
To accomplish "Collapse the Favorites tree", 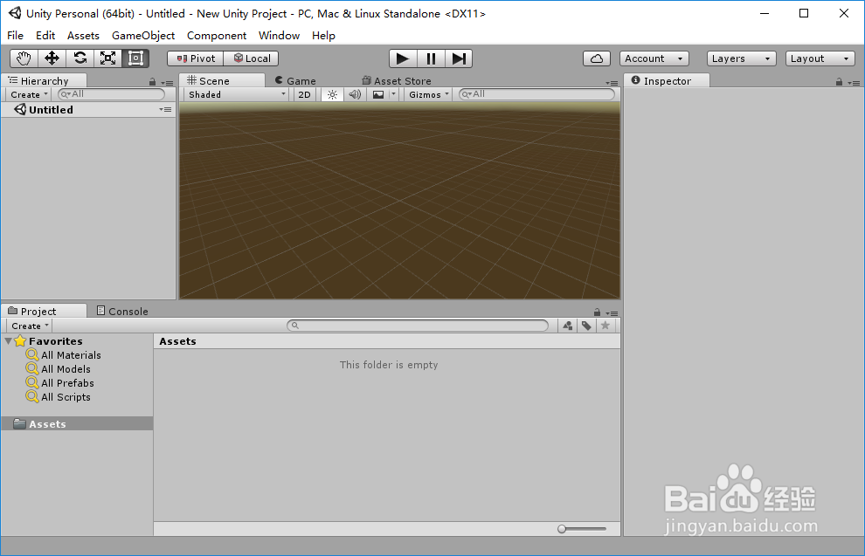I will pyautogui.click(x=8, y=340).
